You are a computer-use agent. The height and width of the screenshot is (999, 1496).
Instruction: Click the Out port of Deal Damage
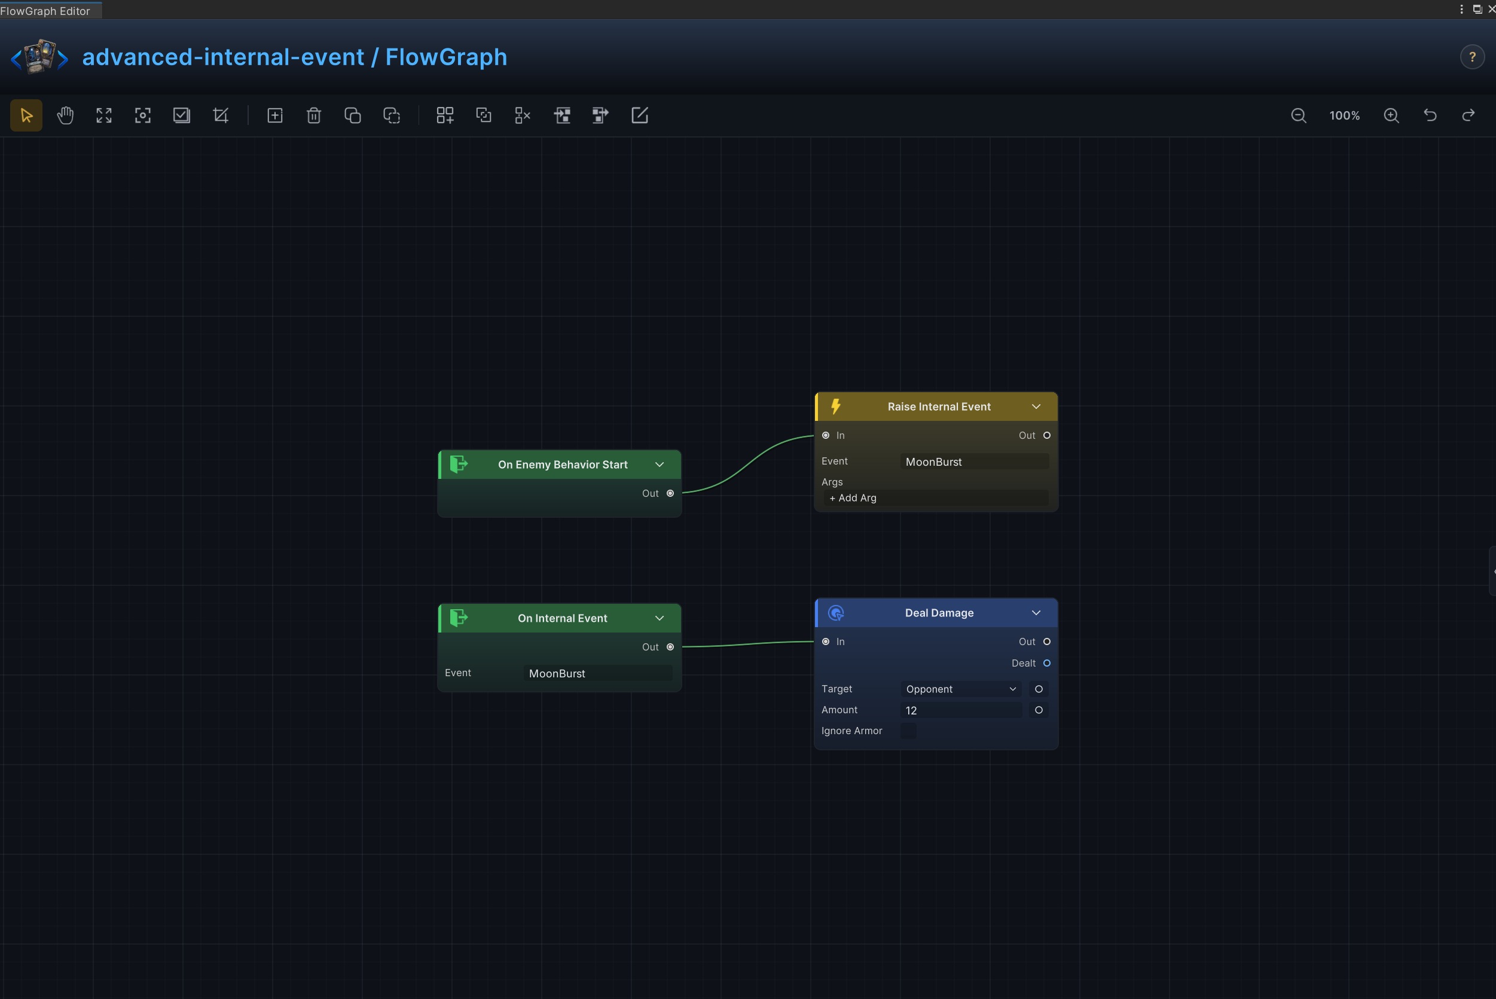[1047, 641]
